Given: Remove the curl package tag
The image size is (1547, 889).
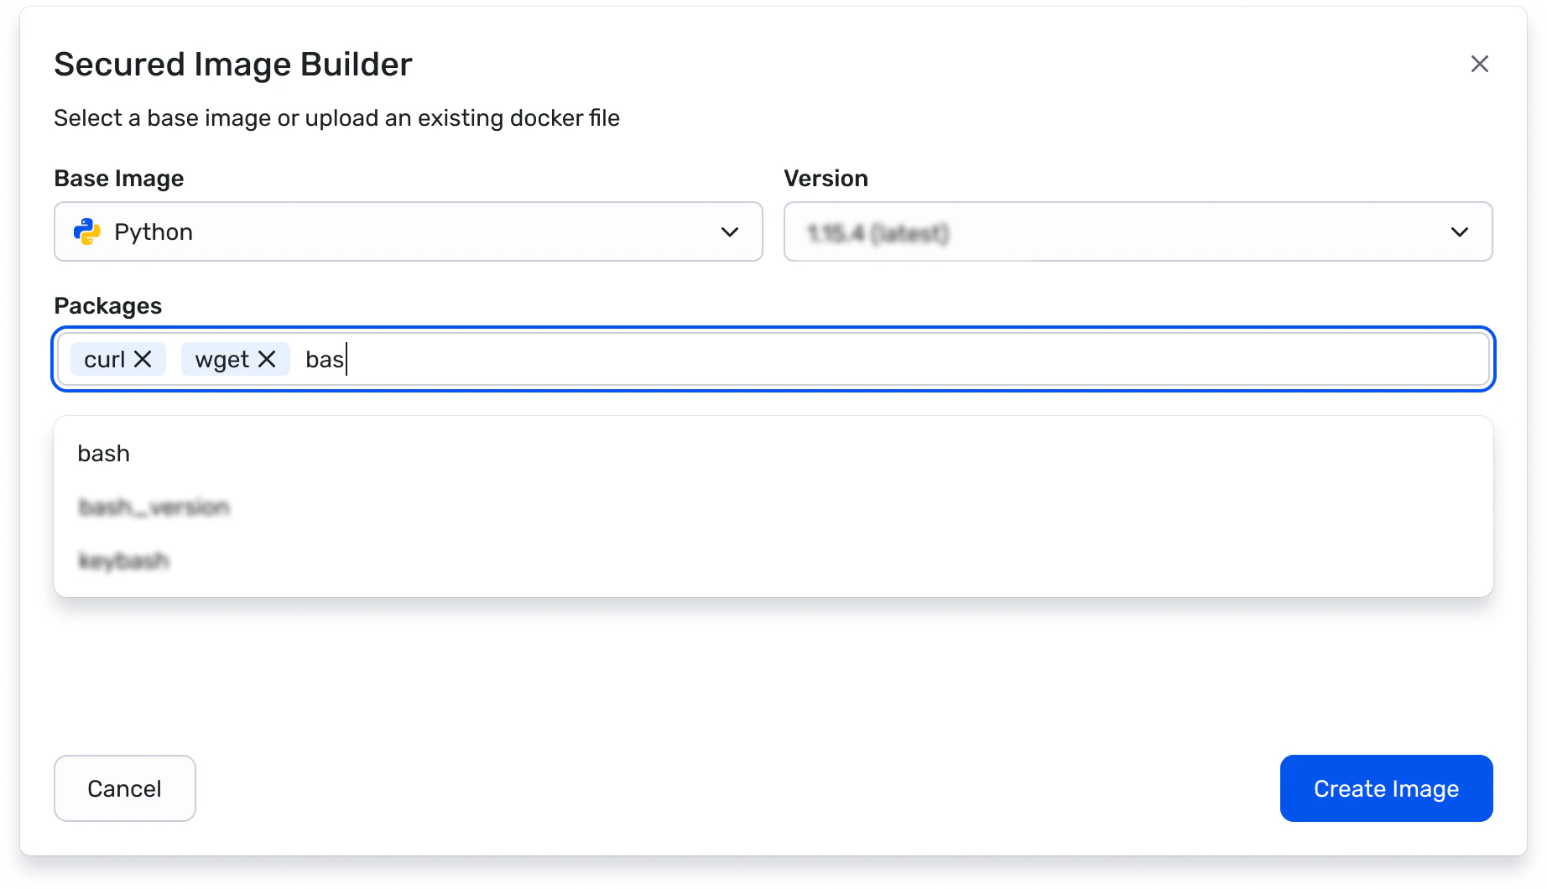Looking at the screenshot, I should (143, 359).
